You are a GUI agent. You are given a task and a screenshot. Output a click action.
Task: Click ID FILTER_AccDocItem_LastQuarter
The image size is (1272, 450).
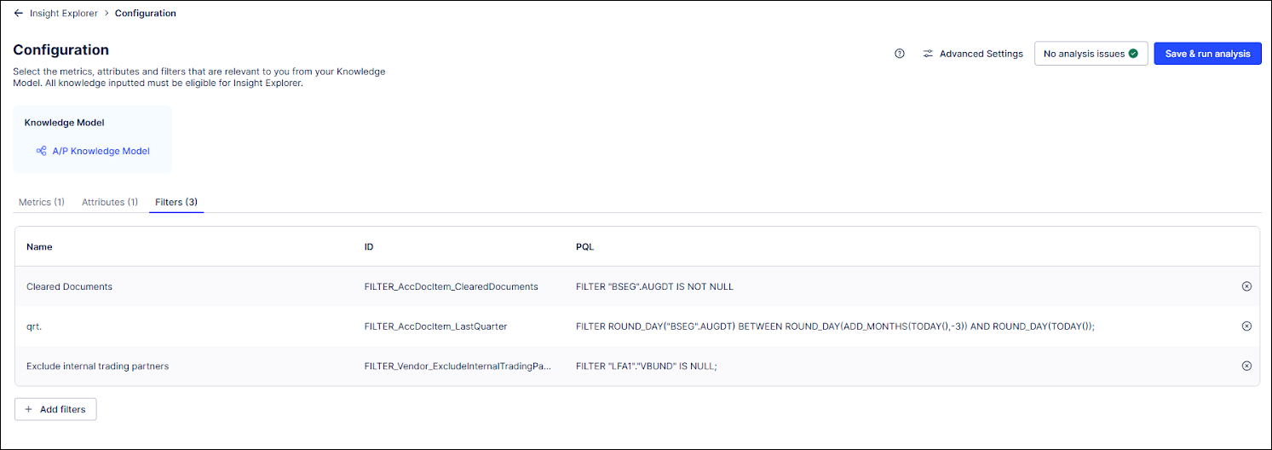coord(435,326)
